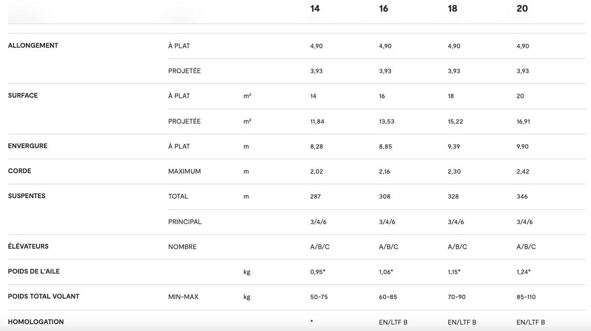Click the HOMOLOGATION row label
591x331 pixels.
click(x=36, y=322)
